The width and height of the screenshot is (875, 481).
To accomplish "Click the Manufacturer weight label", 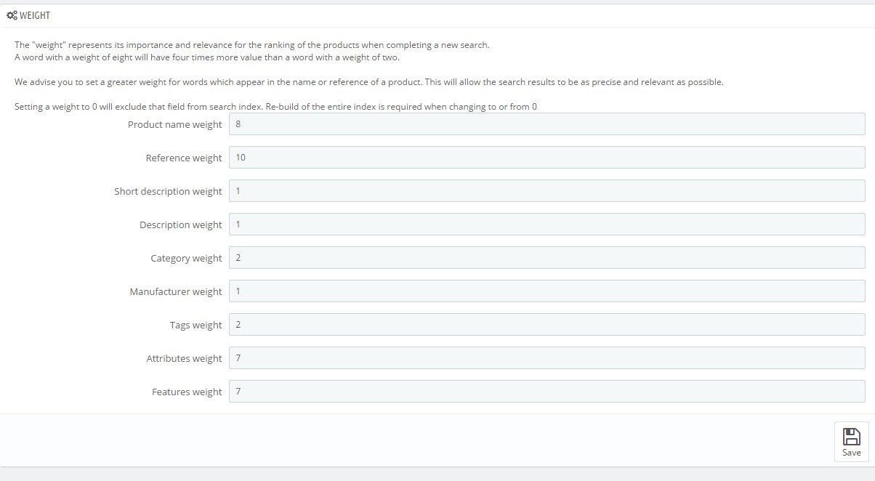I will tap(176, 292).
